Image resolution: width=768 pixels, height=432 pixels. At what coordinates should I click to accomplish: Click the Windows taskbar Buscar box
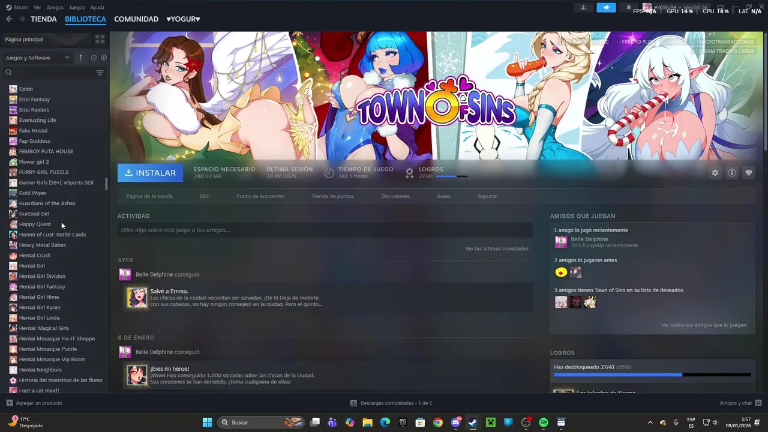coord(262,422)
